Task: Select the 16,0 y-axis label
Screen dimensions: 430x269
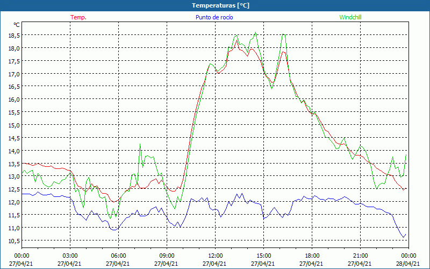Action: 14,99
